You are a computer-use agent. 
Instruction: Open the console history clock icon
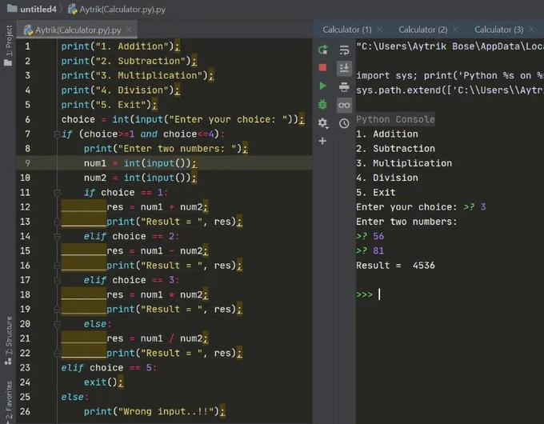[x=344, y=123]
